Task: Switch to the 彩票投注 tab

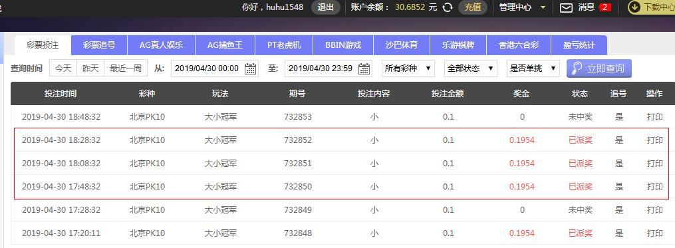Action: [43, 45]
